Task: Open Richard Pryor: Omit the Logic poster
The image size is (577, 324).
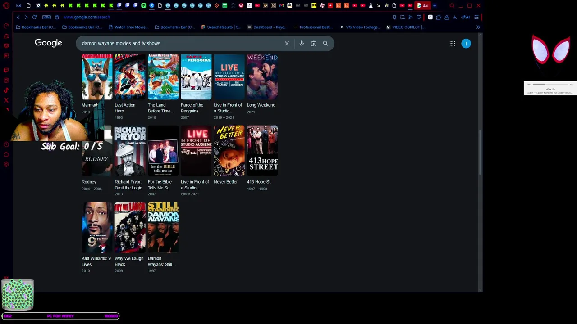Action: (130, 151)
